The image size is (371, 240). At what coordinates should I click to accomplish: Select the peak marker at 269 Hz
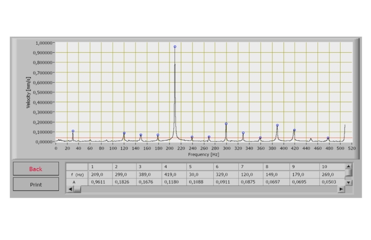pyautogui.click(x=209, y=137)
